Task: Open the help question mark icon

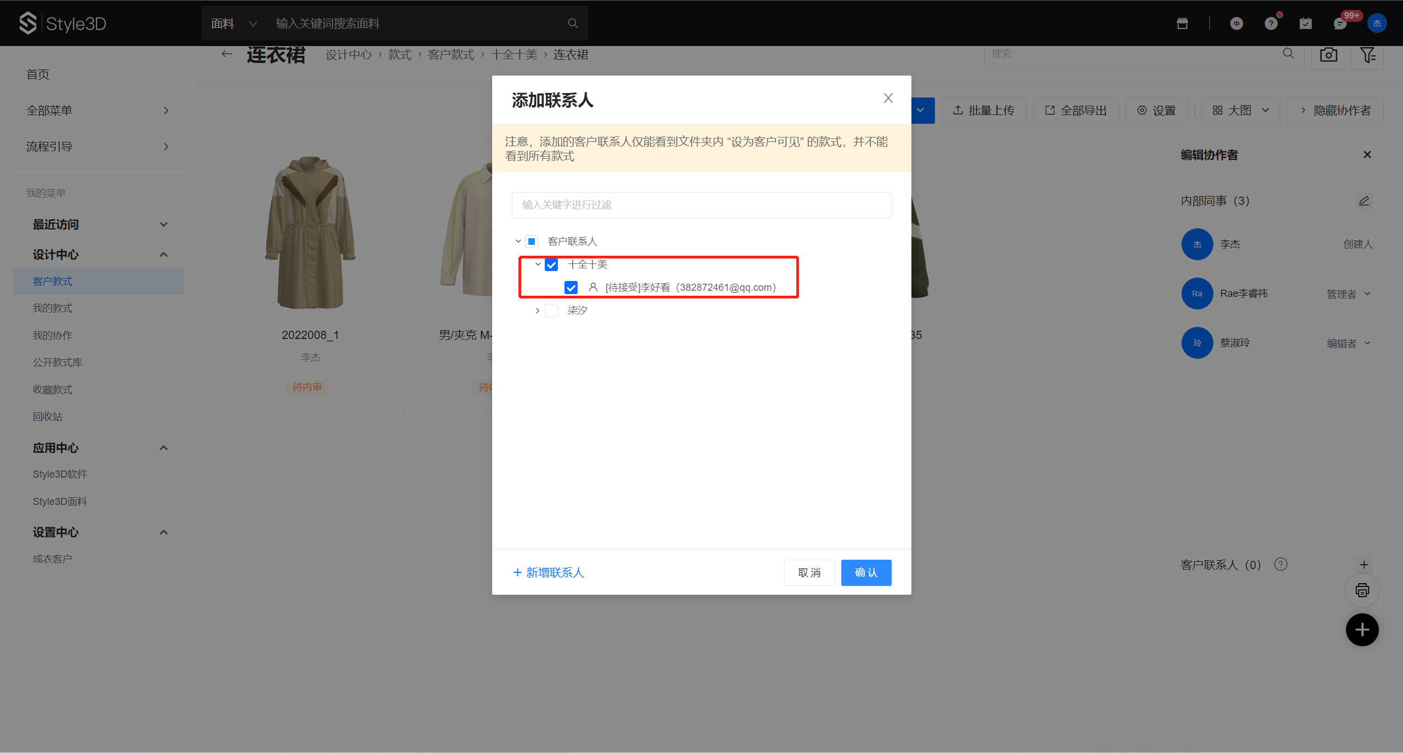Action: (1271, 24)
